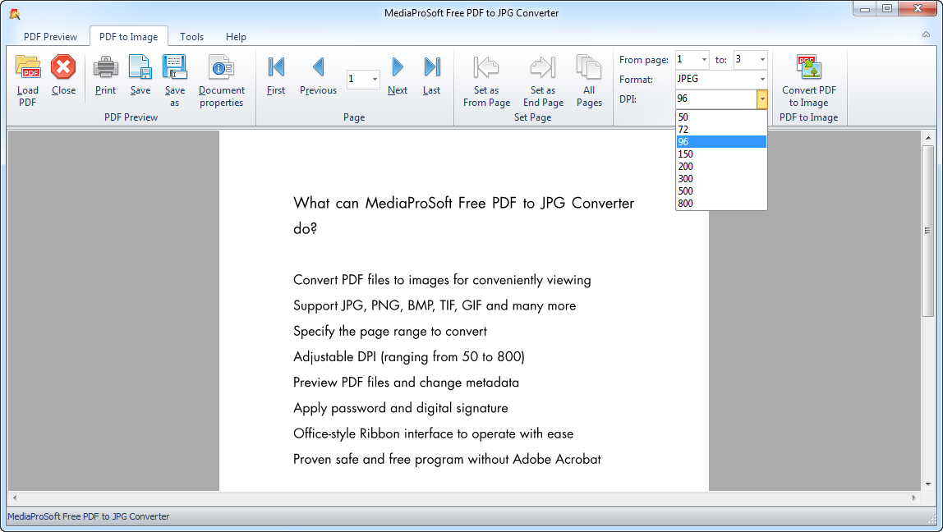Viewport: 943px width, 532px height.
Task: Select 800 in the DPI list
Action: (x=721, y=203)
